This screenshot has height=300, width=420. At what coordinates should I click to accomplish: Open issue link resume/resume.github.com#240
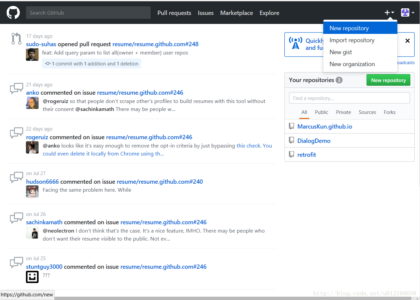[x=160, y=182]
